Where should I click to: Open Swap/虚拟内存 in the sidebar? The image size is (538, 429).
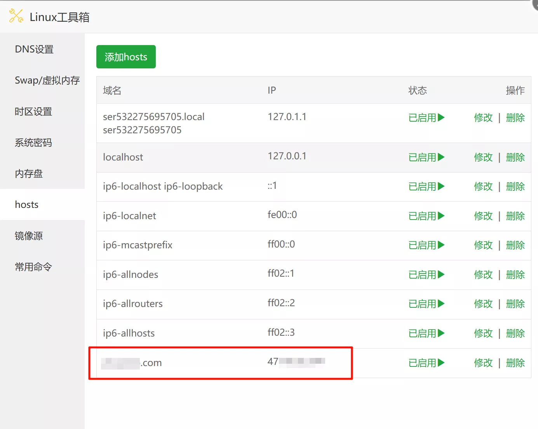(x=47, y=80)
